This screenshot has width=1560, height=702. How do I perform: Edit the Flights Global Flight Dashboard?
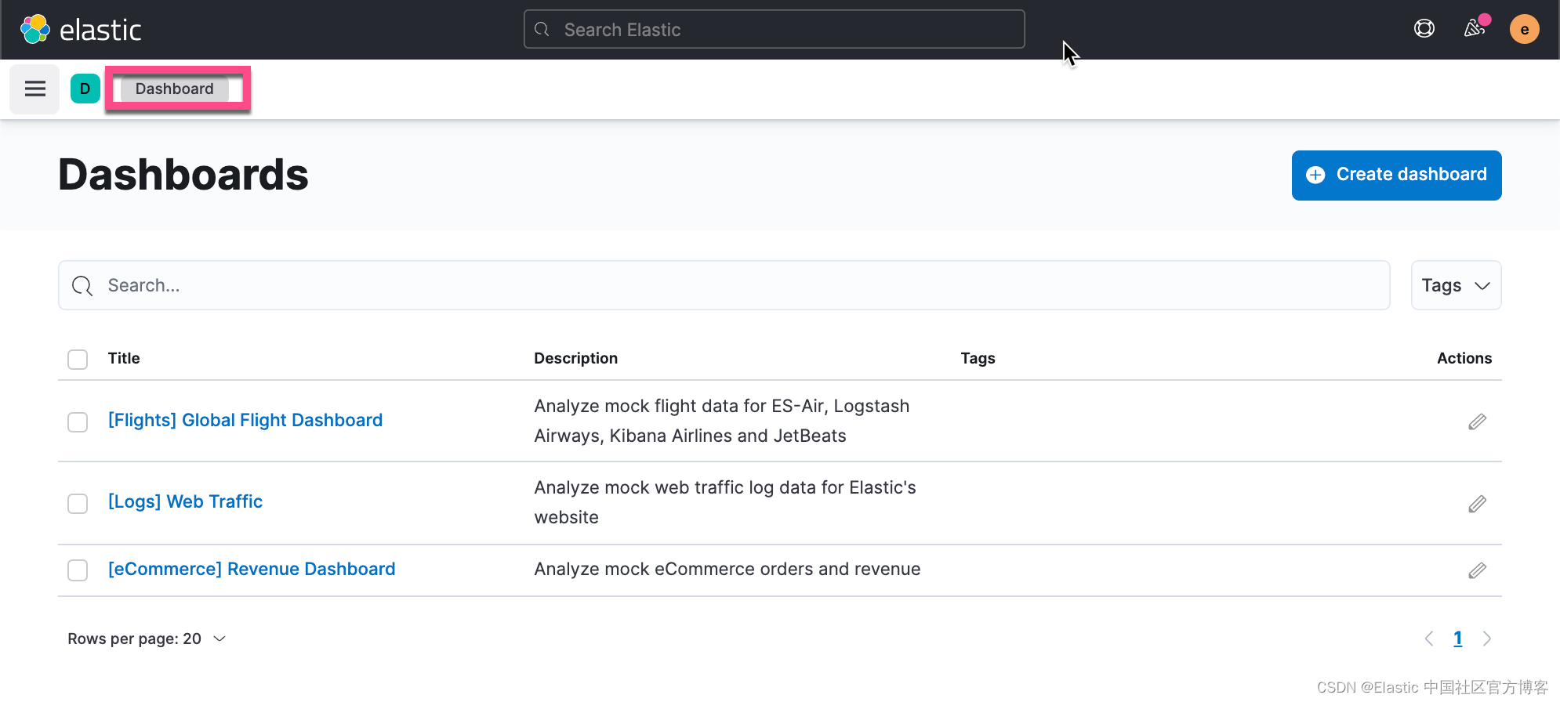[x=1477, y=422]
